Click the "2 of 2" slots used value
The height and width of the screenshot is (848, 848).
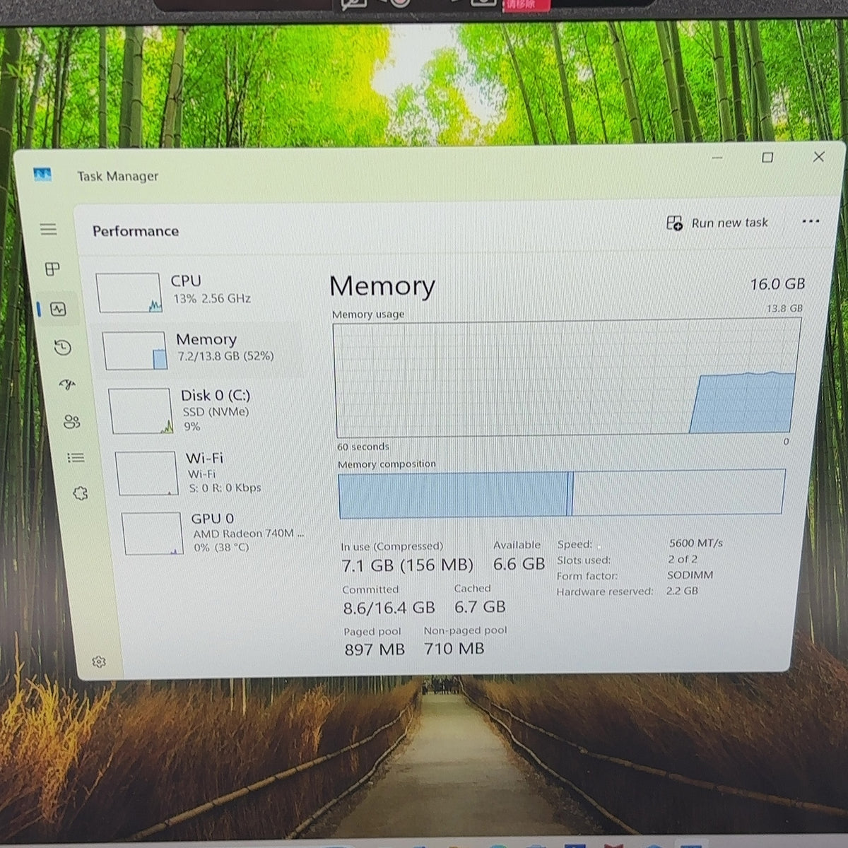click(683, 559)
